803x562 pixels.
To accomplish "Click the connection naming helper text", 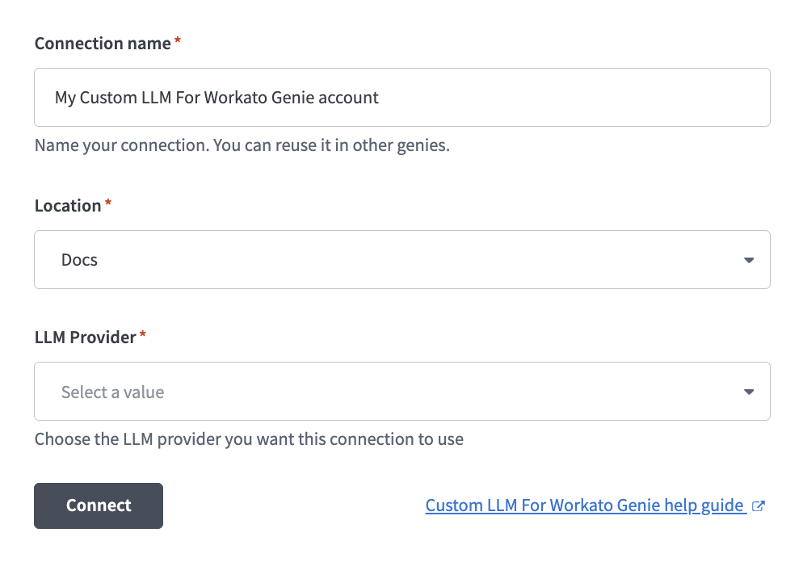I will pyautogui.click(x=242, y=145).
